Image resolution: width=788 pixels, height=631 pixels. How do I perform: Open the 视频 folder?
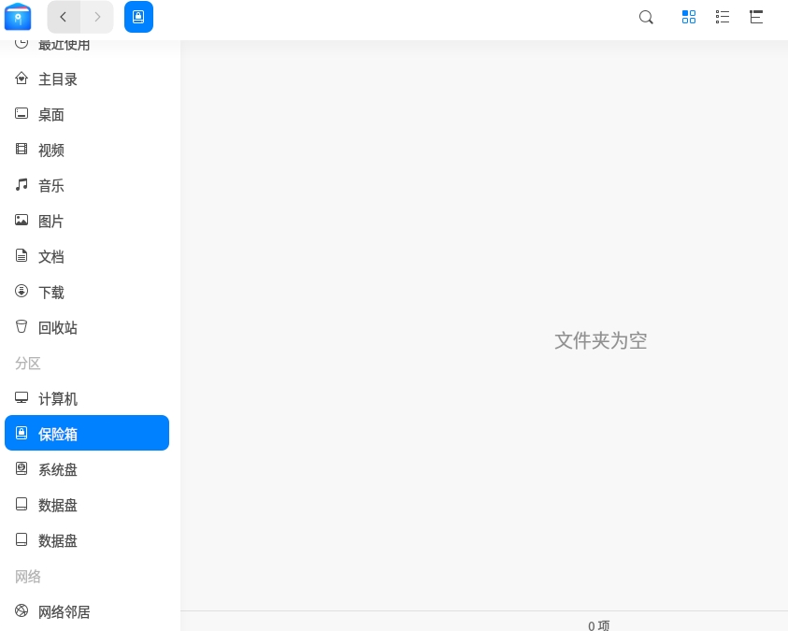[87, 150]
